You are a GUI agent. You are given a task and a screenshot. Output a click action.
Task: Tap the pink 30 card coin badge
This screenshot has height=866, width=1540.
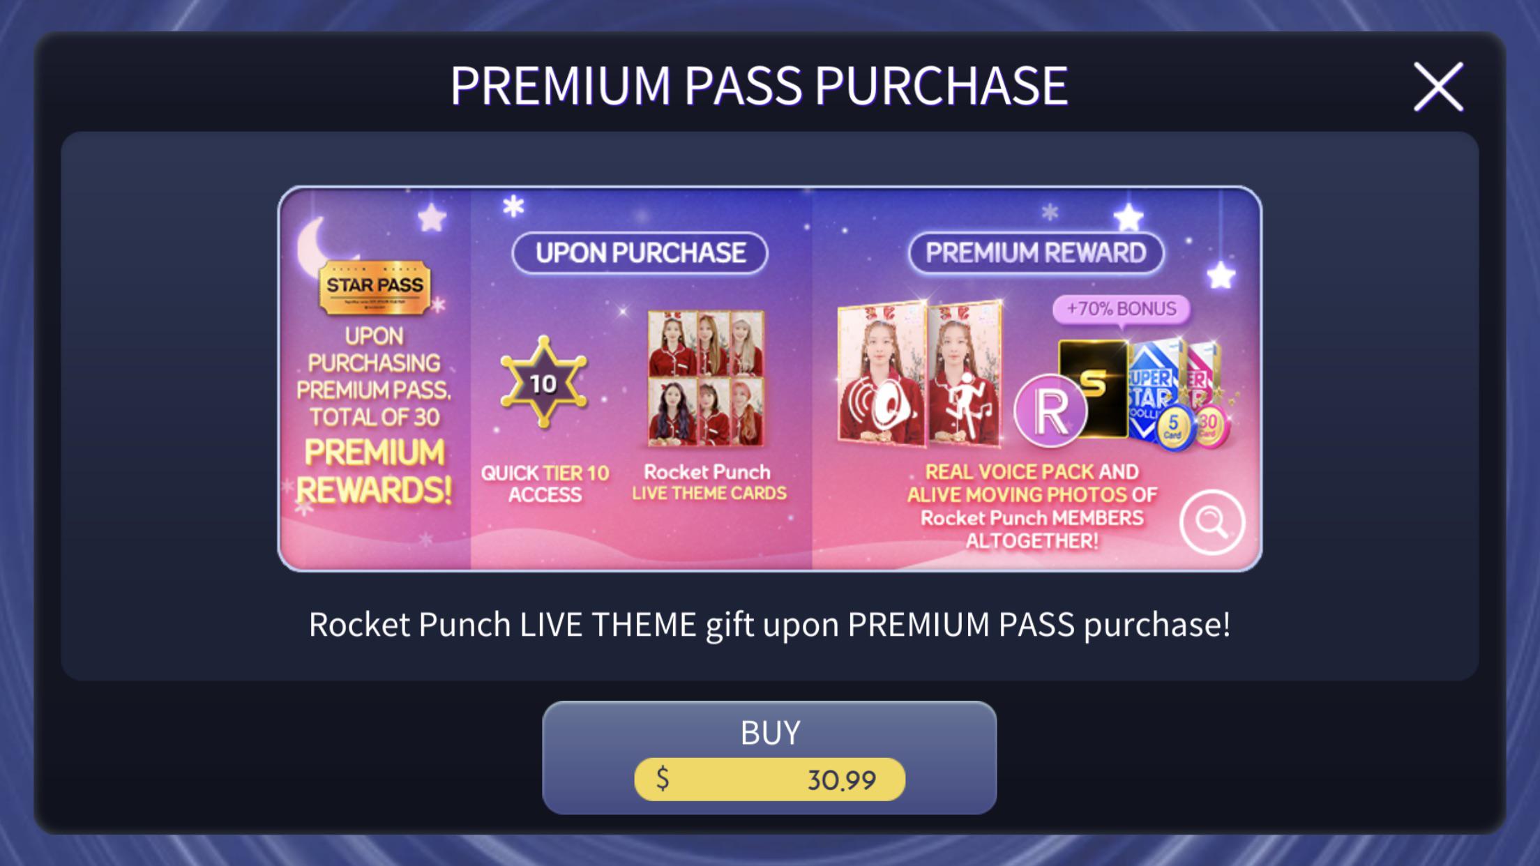pyautogui.click(x=1210, y=425)
